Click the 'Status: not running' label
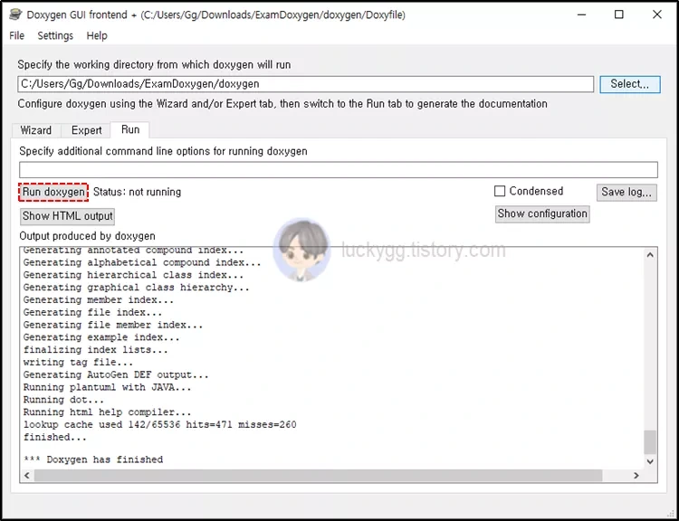Image resolution: width=679 pixels, height=521 pixels. 138,192
